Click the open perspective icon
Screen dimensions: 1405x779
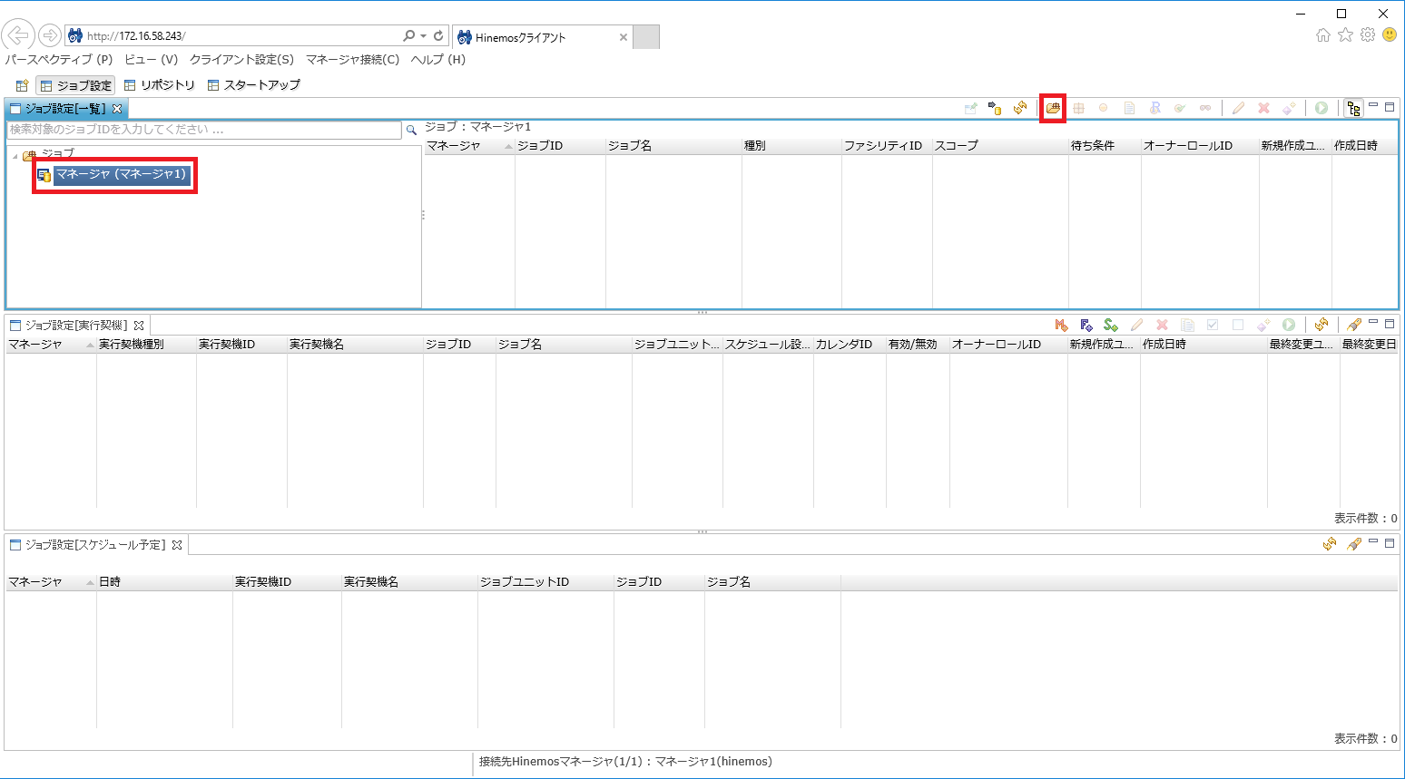pos(22,85)
